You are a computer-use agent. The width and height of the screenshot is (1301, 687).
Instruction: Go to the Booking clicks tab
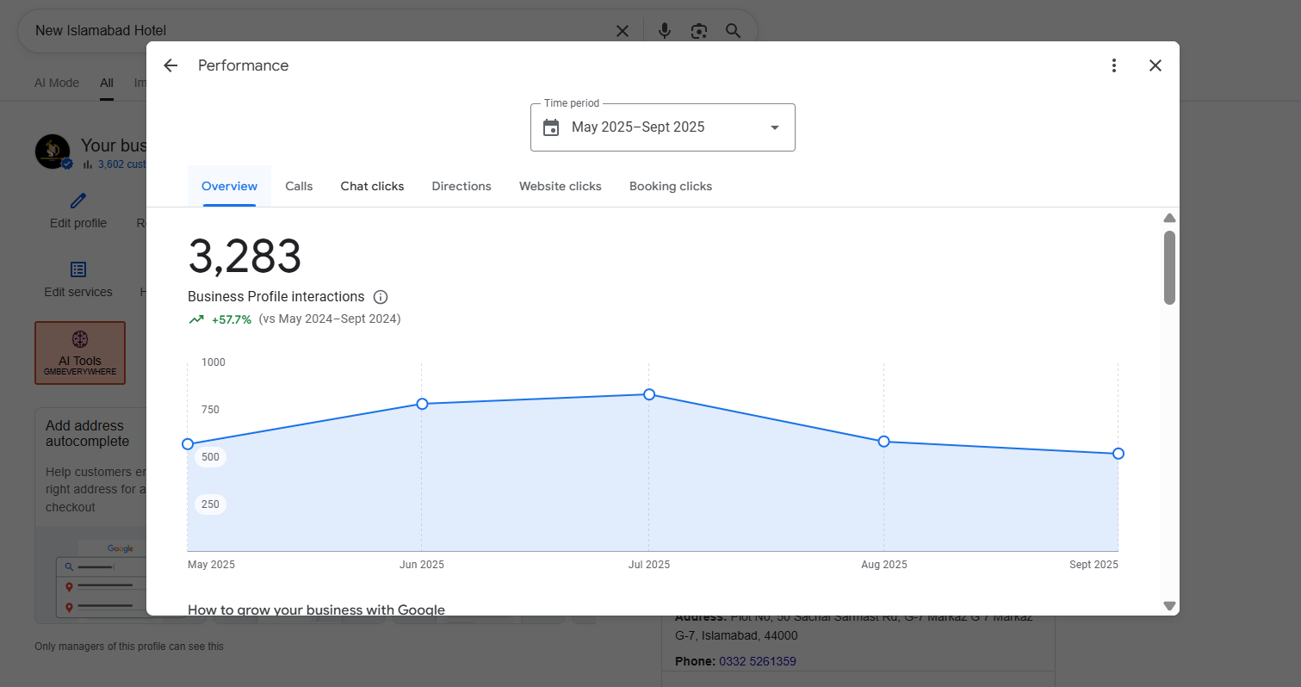tap(671, 186)
